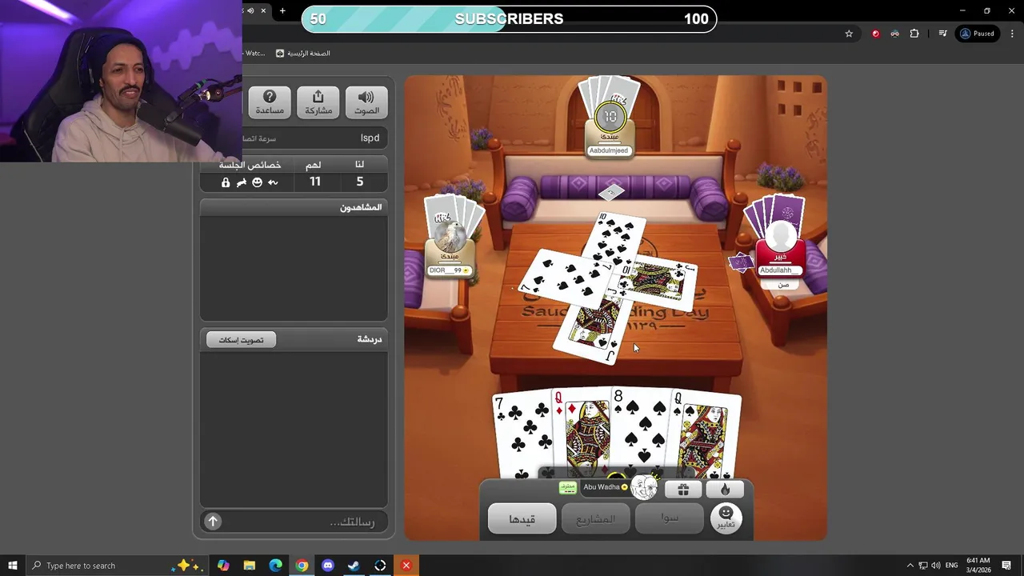Open Discord from the taskbar

328,566
